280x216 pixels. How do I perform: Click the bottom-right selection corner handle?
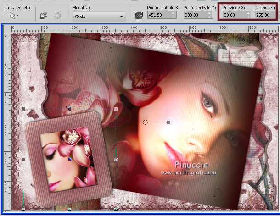(x=116, y=210)
